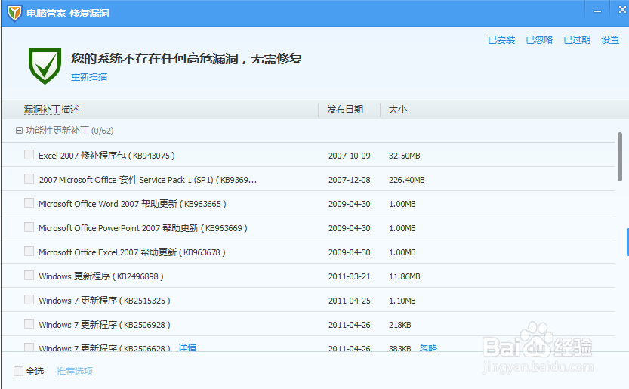Click 忽略 for the KB2506628 patch
This screenshot has height=389, width=629.
[x=428, y=347]
